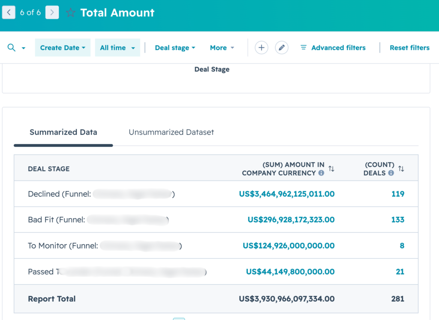Click the plus add filter icon
Screen dimensions: 439x320
262,47
